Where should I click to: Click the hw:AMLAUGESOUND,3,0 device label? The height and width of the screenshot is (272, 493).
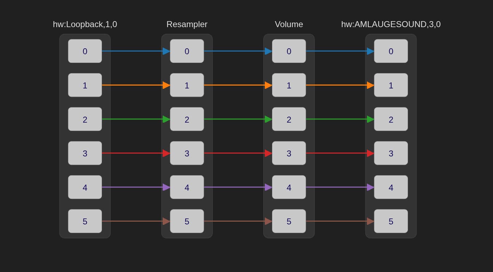click(391, 24)
